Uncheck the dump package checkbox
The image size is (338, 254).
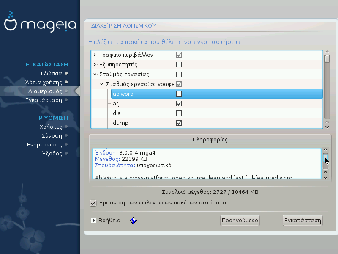tap(179, 123)
